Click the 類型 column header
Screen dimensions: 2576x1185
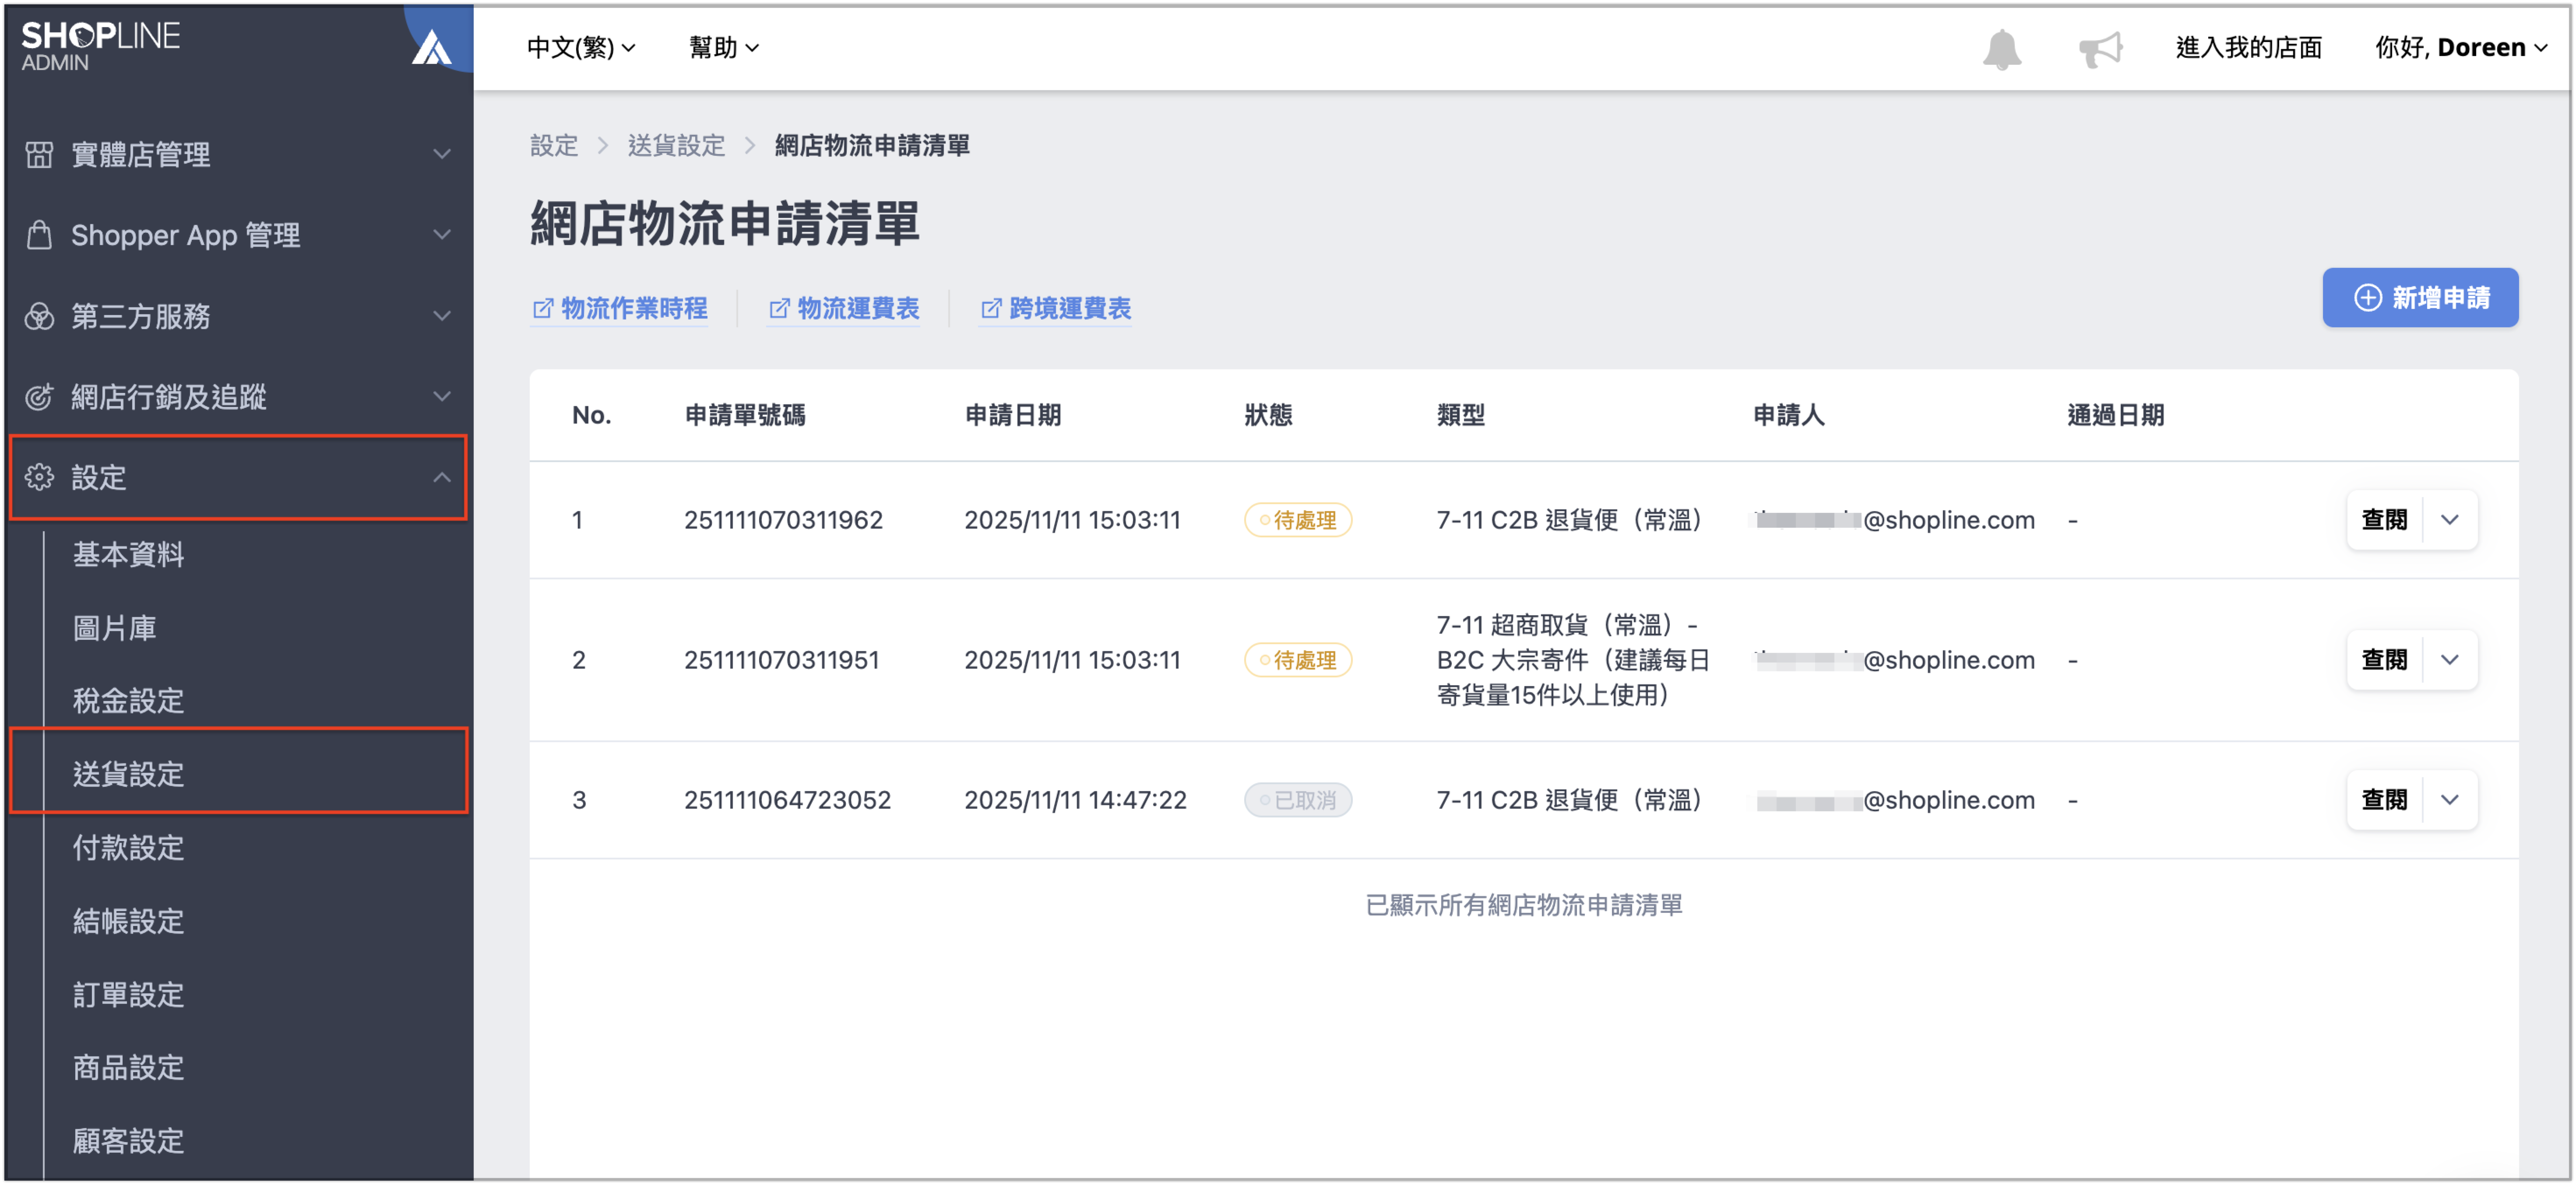[x=1460, y=415]
